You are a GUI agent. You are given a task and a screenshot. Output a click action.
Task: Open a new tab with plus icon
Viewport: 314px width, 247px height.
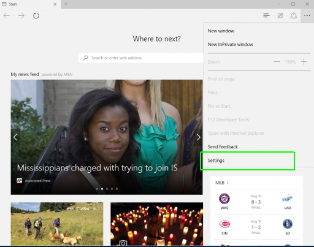tap(66, 4)
